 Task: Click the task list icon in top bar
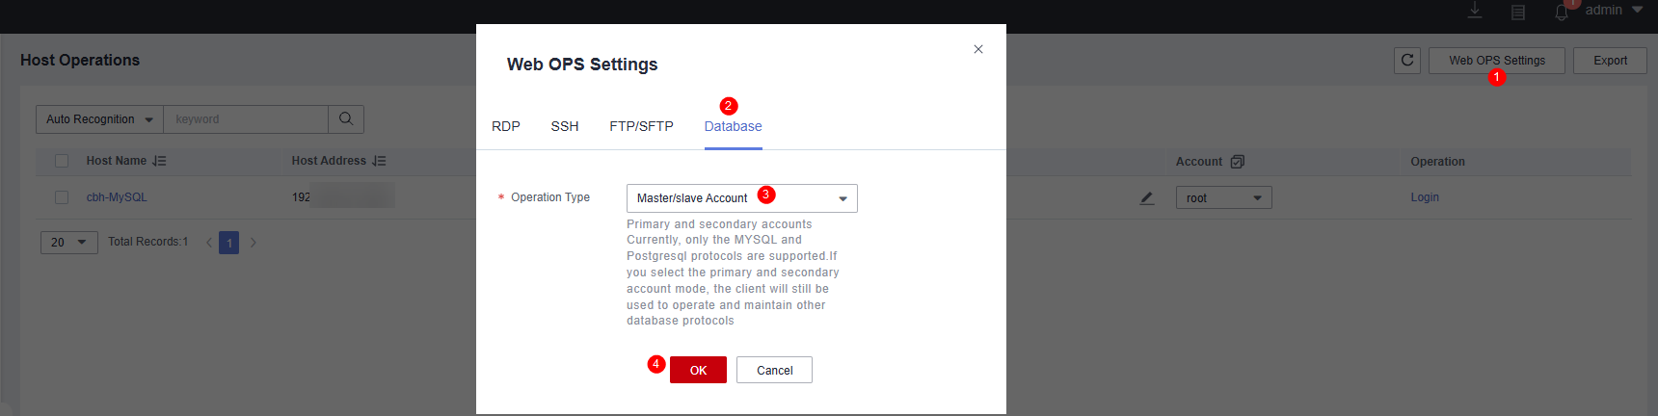coord(1518,13)
